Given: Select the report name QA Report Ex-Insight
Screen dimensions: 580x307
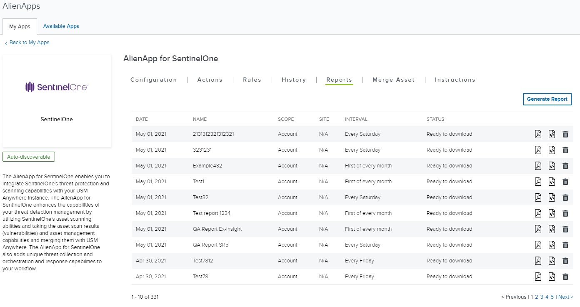Looking at the screenshot, I should coord(217,229).
